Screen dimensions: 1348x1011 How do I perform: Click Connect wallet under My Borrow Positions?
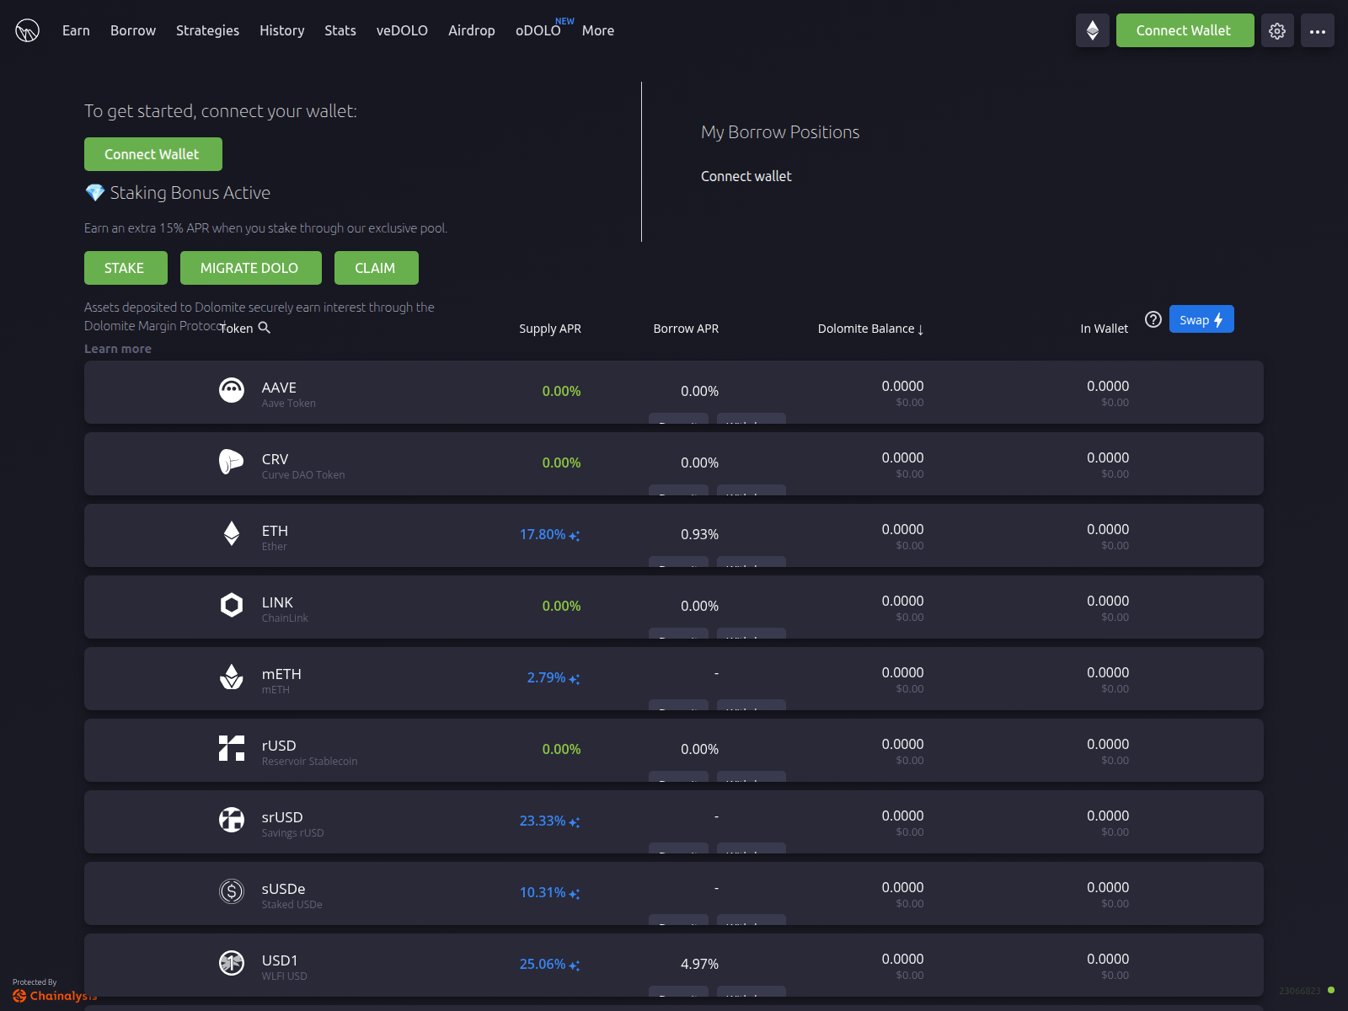coord(746,176)
